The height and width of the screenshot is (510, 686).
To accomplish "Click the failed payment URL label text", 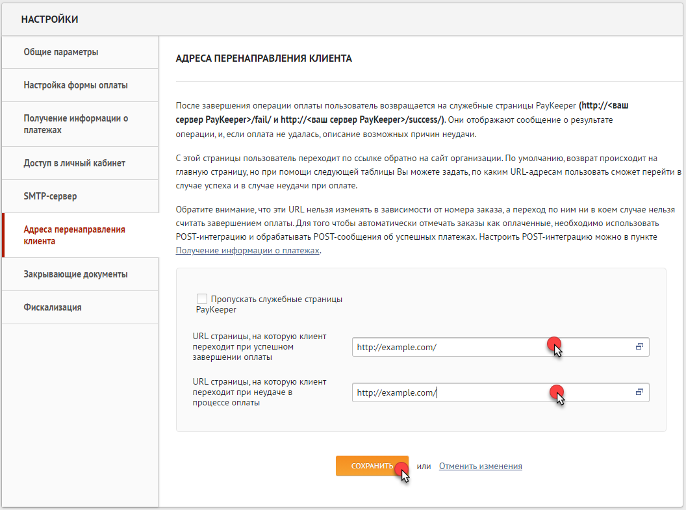I will [259, 392].
